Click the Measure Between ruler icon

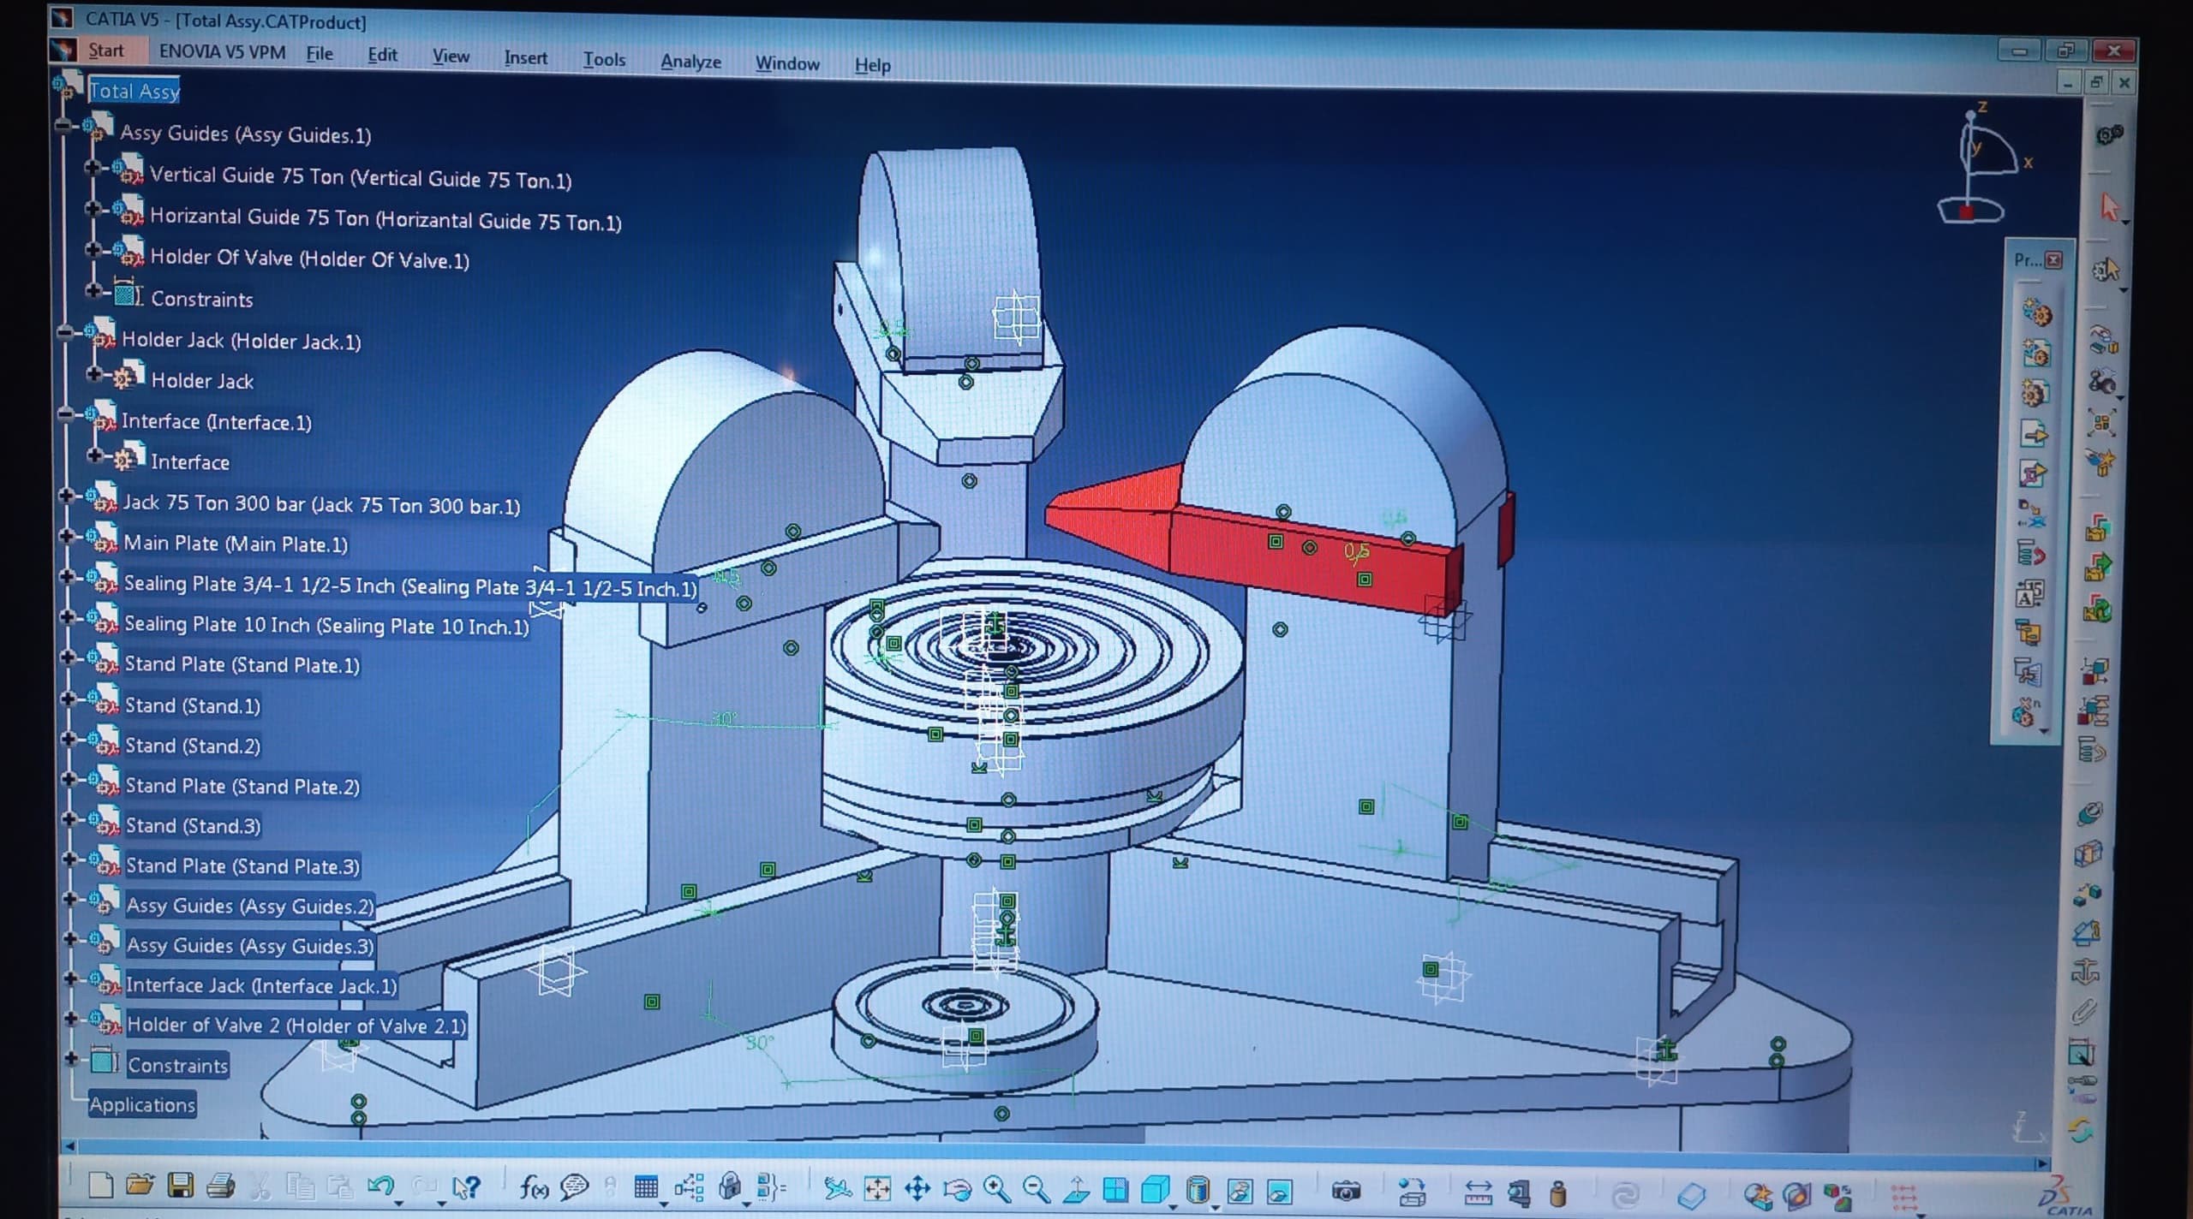pos(1479,1192)
